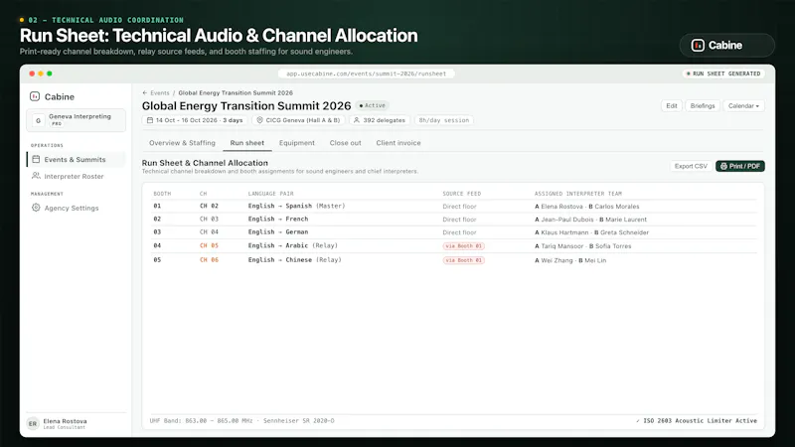Click the person icon by 392 delegates

click(x=357, y=120)
